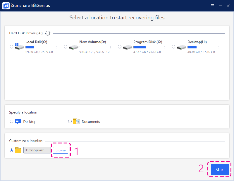This screenshot has height=181, width=234.
Task: Click the custom location path field
Action: tap(37, 150)
